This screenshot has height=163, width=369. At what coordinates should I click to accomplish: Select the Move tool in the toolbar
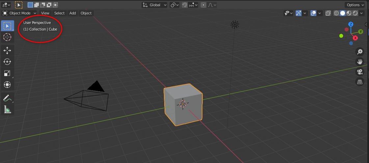coord(7,50)
